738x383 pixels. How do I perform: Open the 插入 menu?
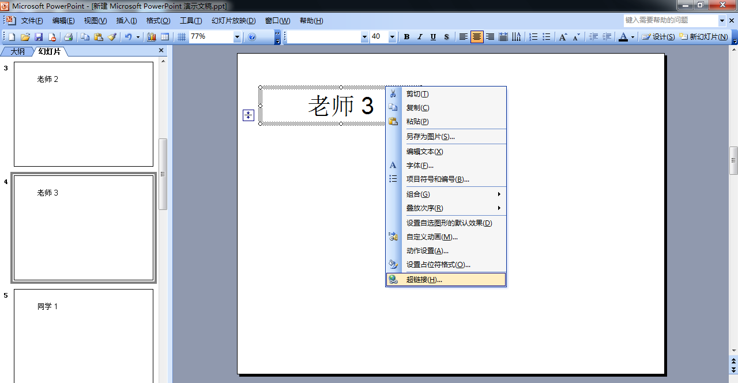click(126, 21)
